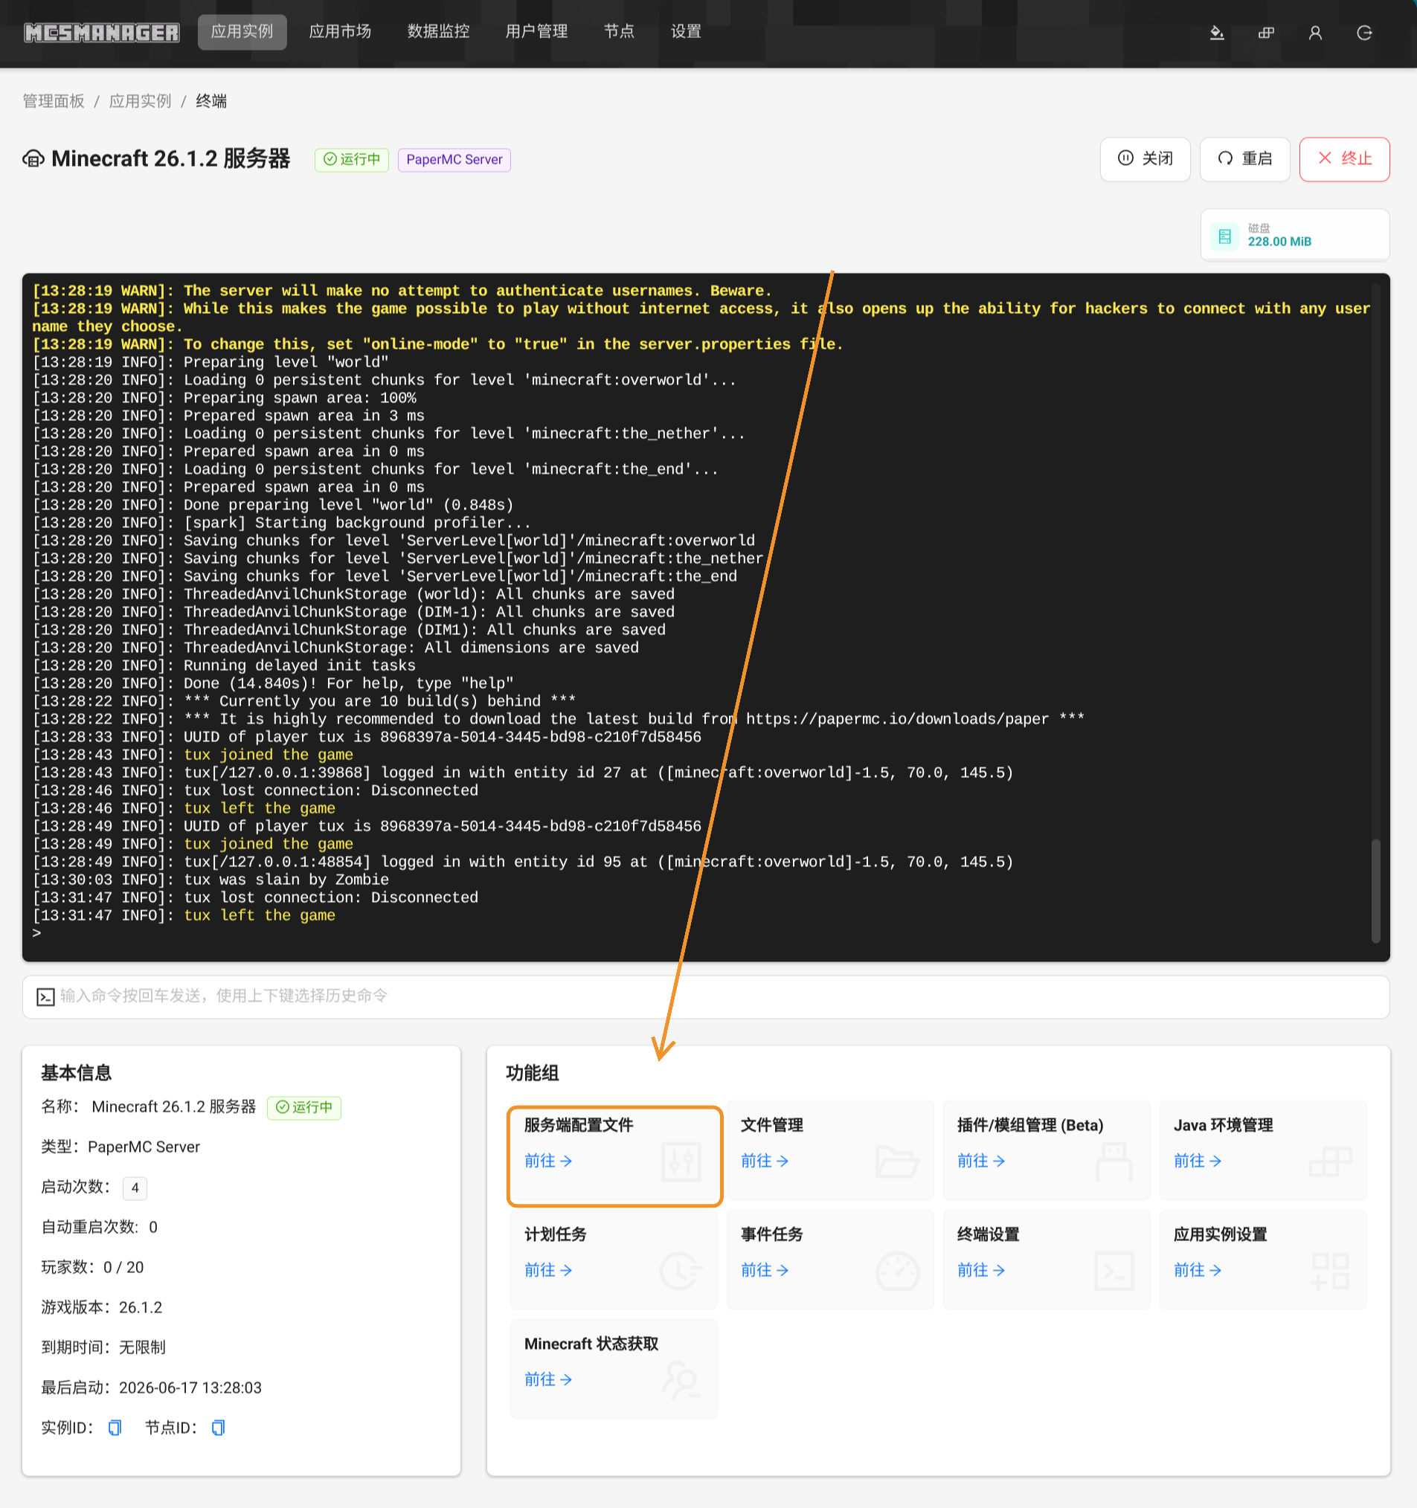Open 计划任务 前往 link
Image resolution: width=1417 pixels, height=1508 pixels.
tap(548, 1270)
